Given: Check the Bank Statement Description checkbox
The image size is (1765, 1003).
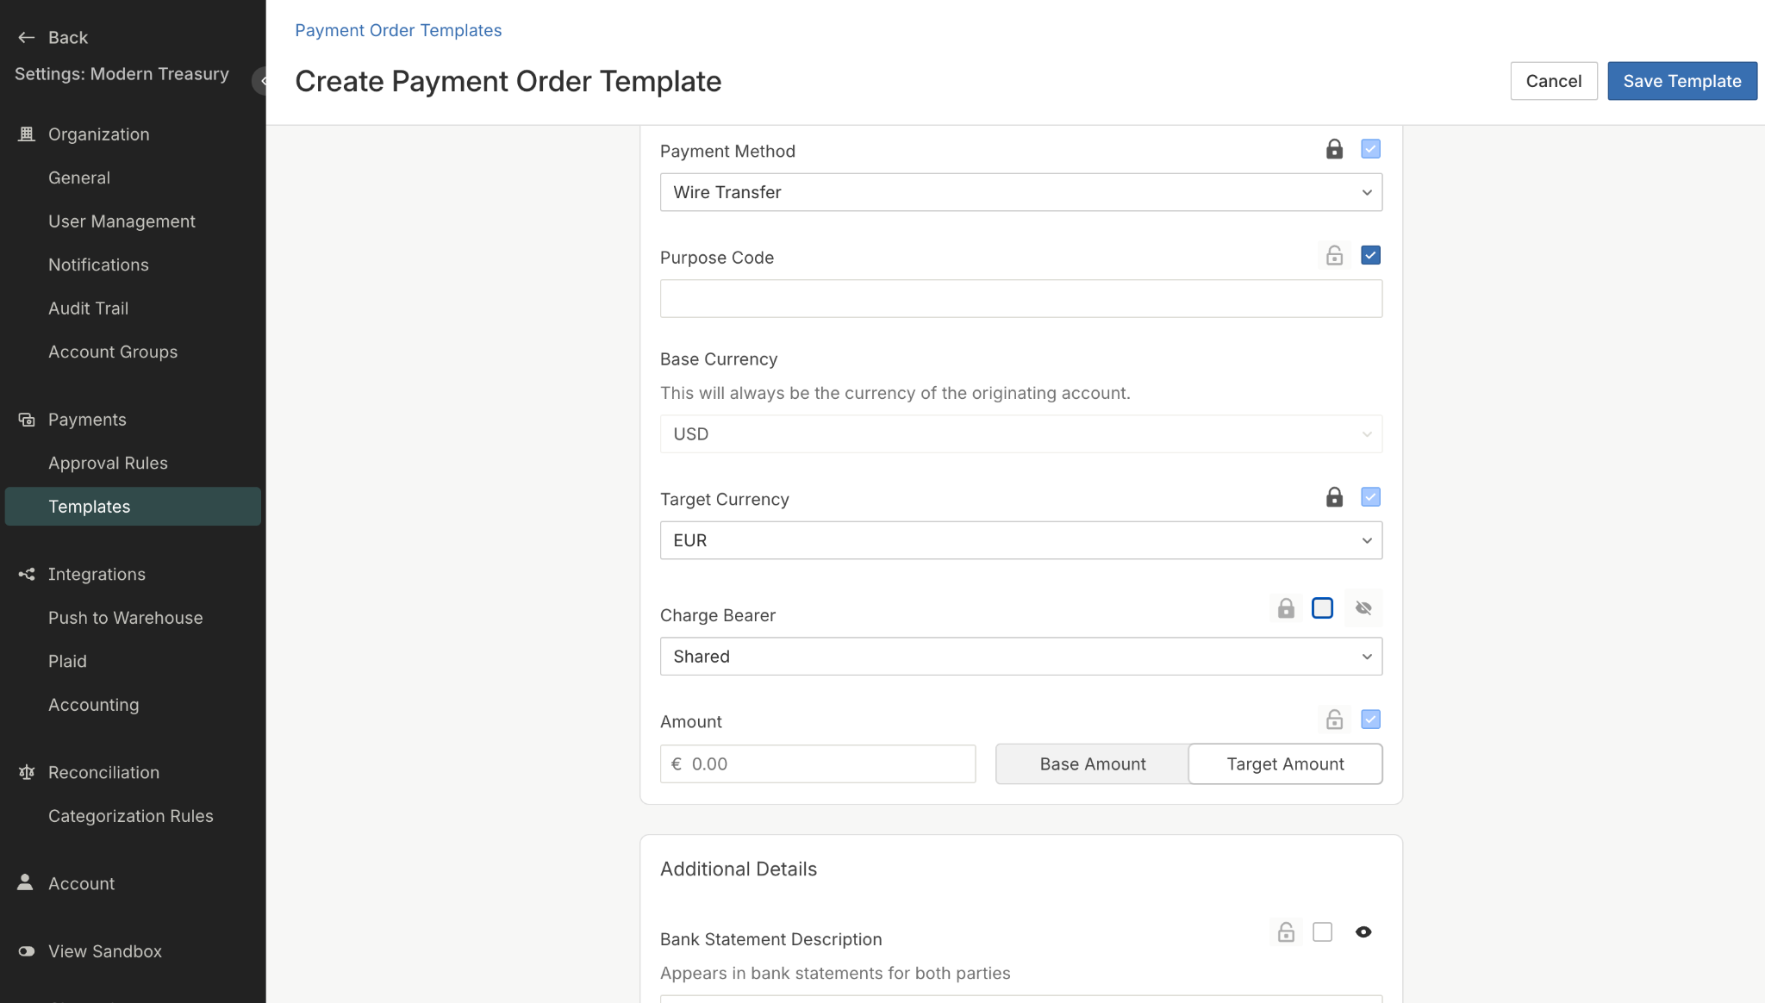Looking at the screenshot, I should (1322, 932).
